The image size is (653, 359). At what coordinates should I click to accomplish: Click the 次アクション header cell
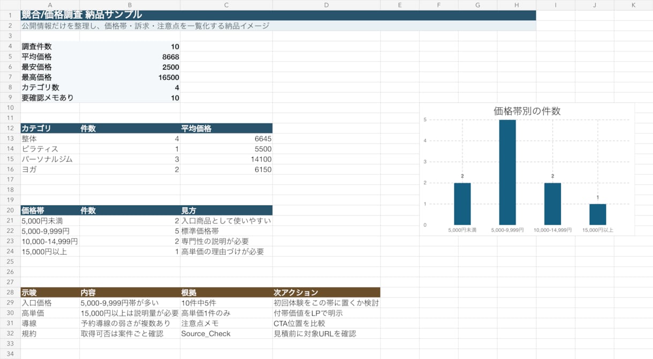click(x=326, y=292)
